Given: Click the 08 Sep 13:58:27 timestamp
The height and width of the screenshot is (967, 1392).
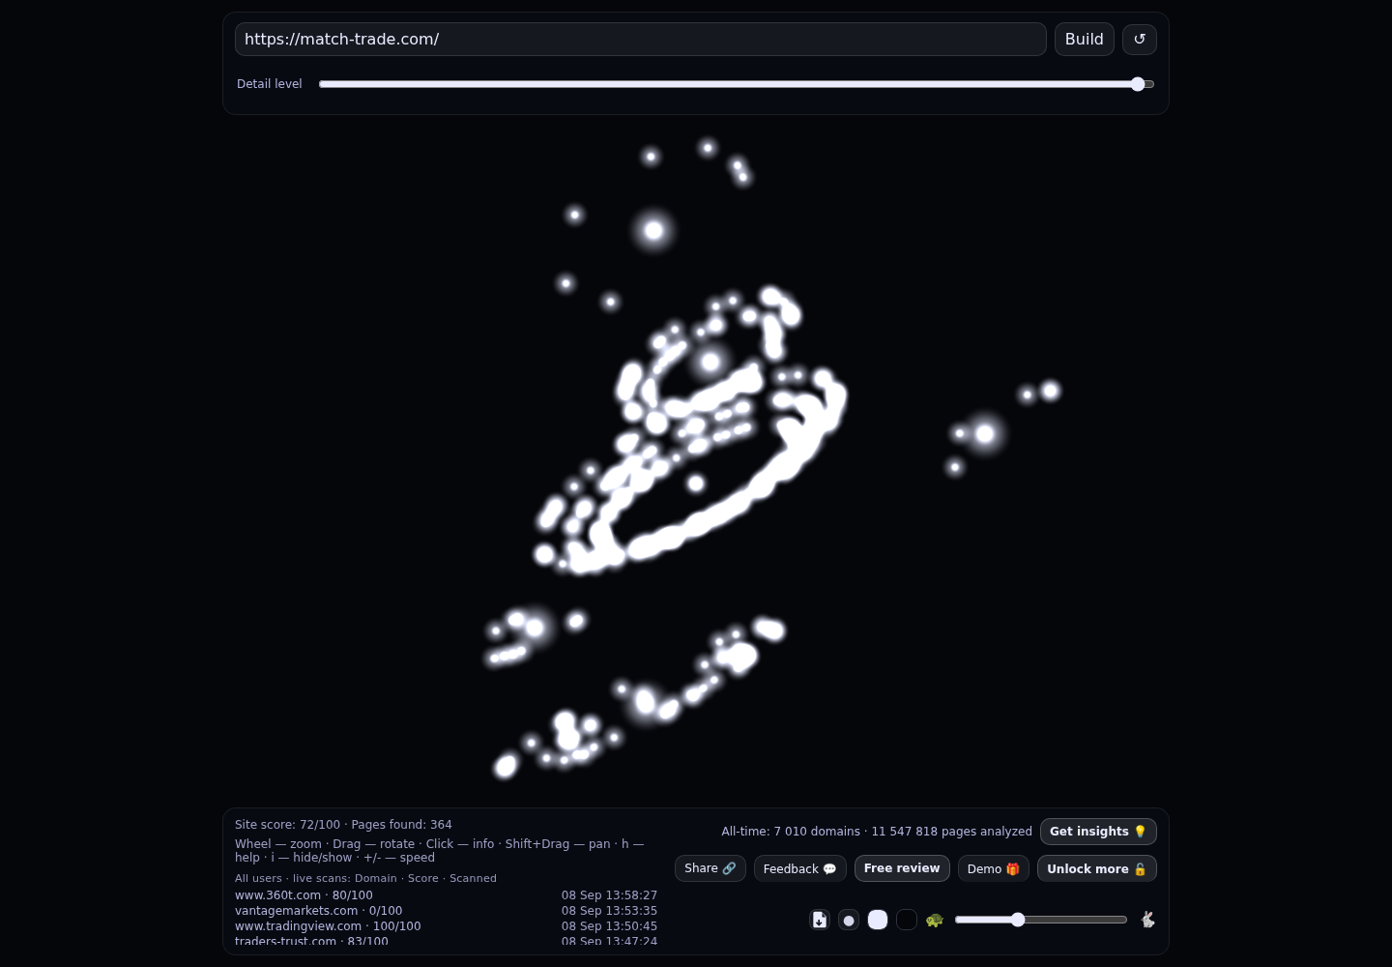Looking at the screenshot, I should (609, 895).
